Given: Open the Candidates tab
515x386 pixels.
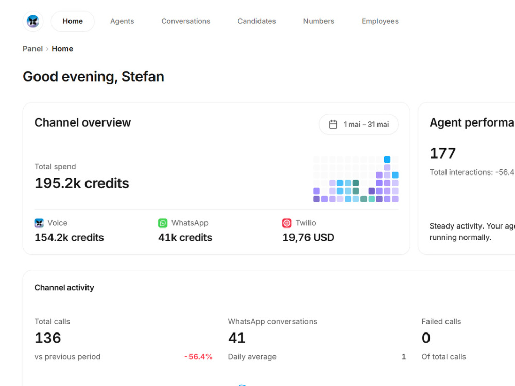Looking at the screenshot, I should tap(256, 21).
